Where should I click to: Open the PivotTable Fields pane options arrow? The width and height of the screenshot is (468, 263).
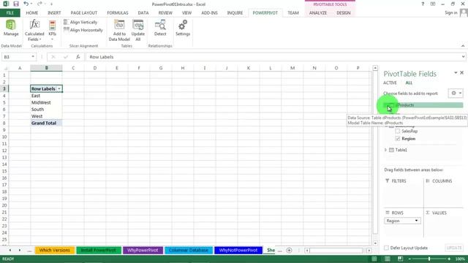coord(456,72)
